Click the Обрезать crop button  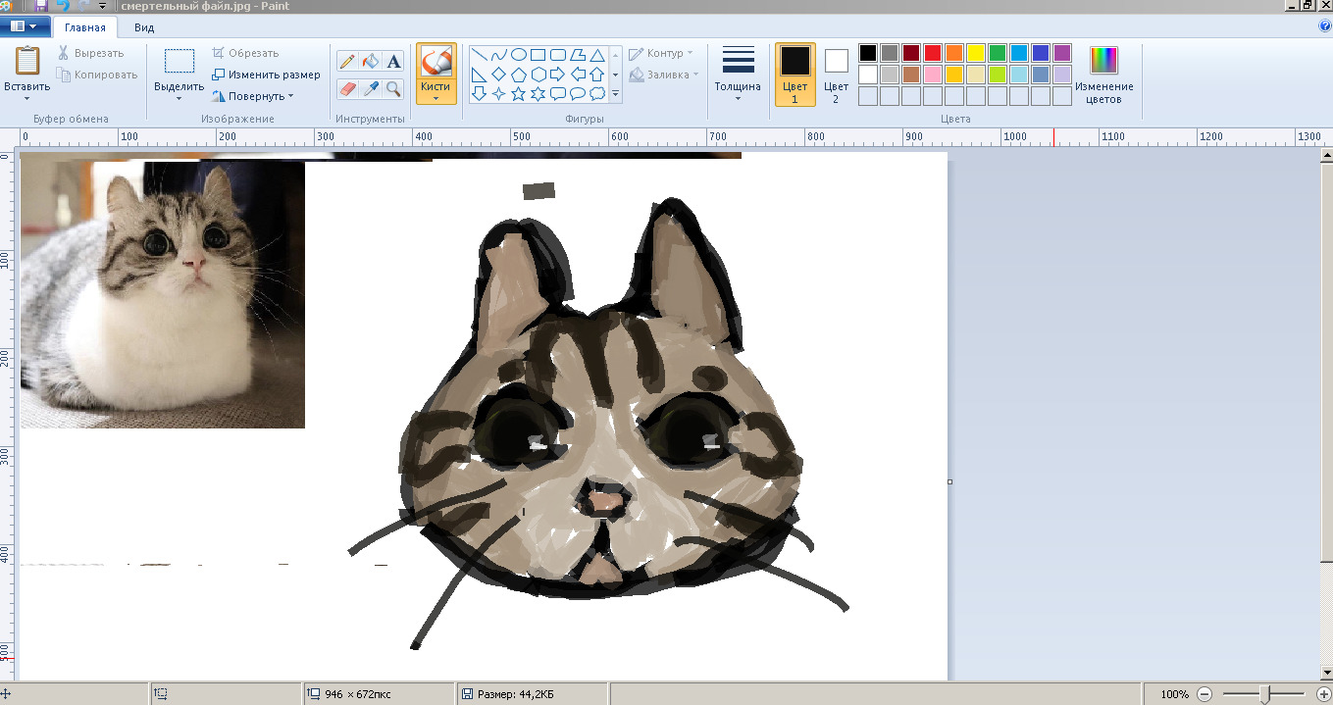(245, 53)
